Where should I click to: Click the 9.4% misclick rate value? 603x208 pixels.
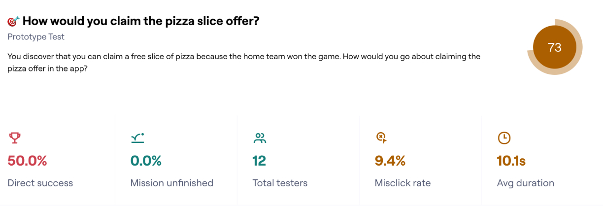[390, 161]
